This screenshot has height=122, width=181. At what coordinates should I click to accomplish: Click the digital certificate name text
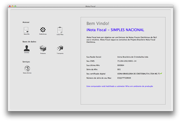click(138, 74)
